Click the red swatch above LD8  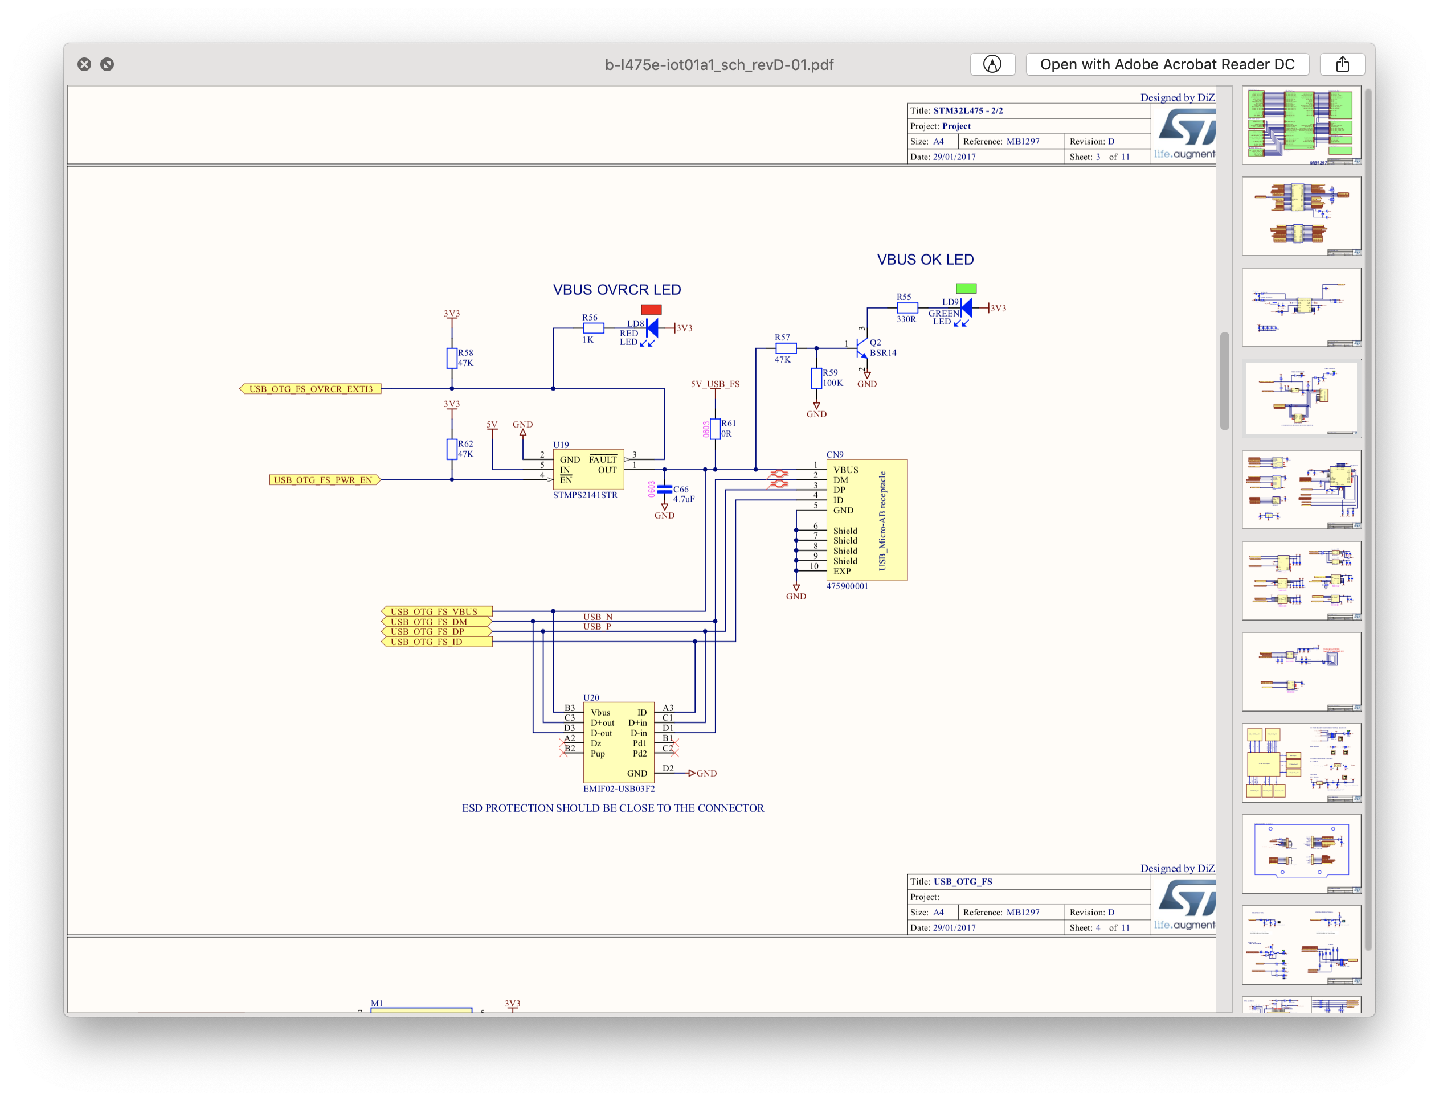[x=651, y=309]
